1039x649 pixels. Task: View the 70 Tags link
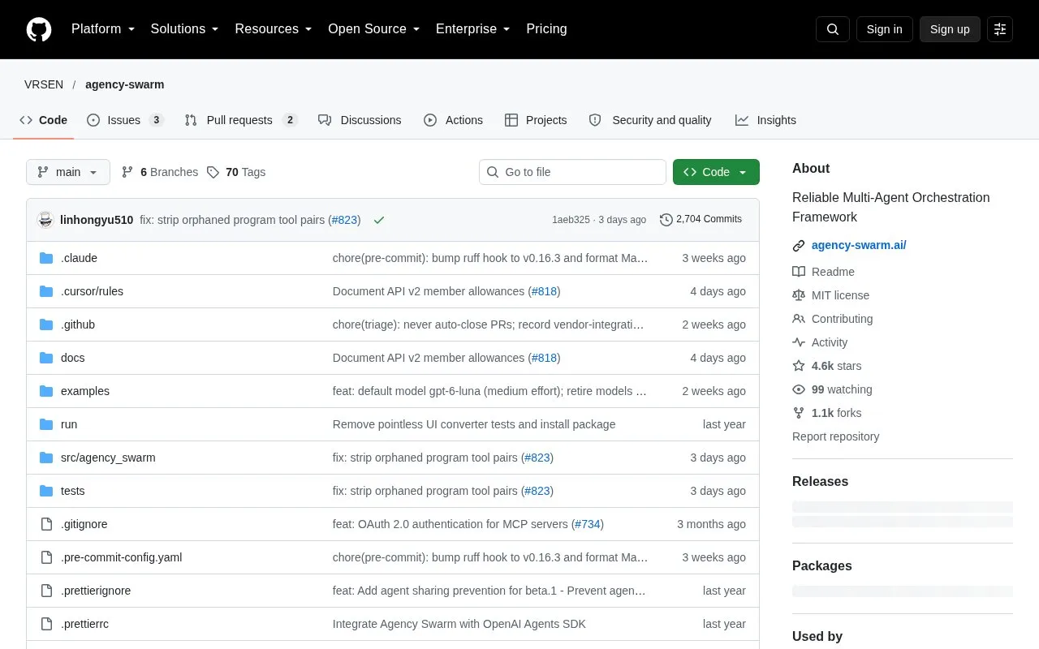tap(236, 172)
